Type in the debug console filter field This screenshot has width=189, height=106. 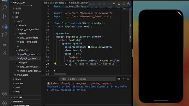tap(88, 79)
